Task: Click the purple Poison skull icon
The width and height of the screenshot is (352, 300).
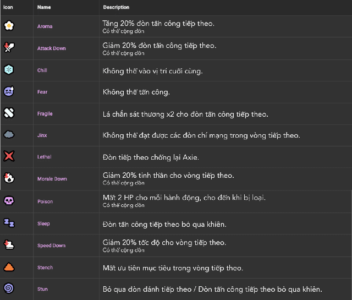Action: point(9,200)
